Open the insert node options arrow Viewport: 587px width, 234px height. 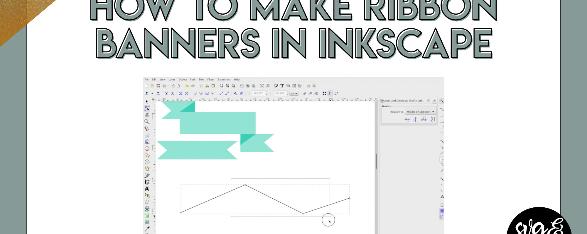coord(152,93)
